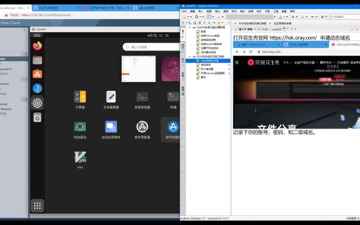Launch the Vim application
The height and width of the screenshot is (225, 360).
[80, 160]
